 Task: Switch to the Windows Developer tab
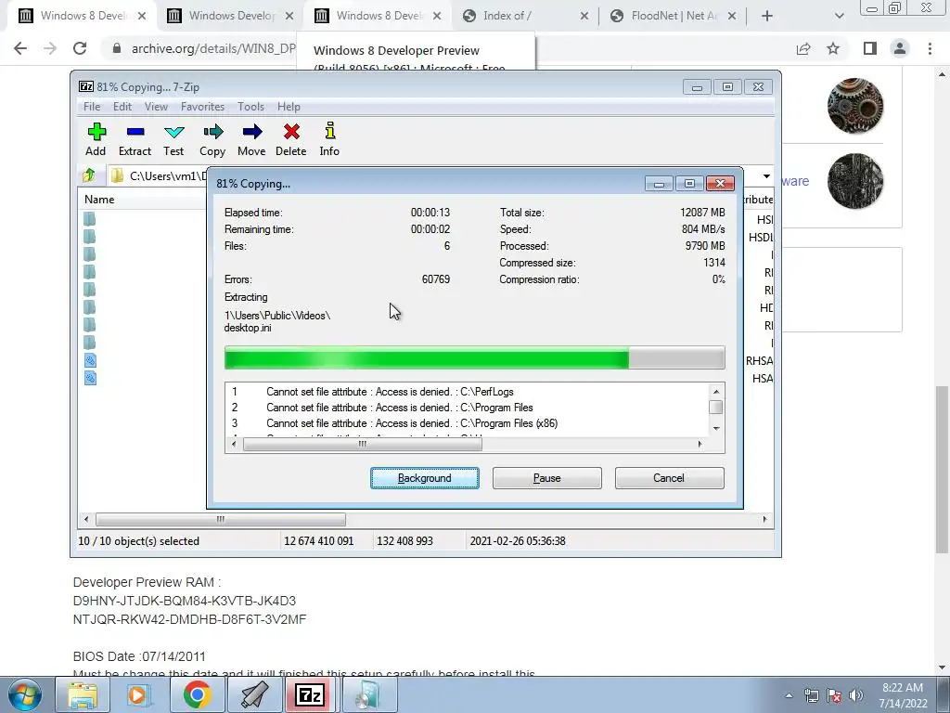[231, 16]
